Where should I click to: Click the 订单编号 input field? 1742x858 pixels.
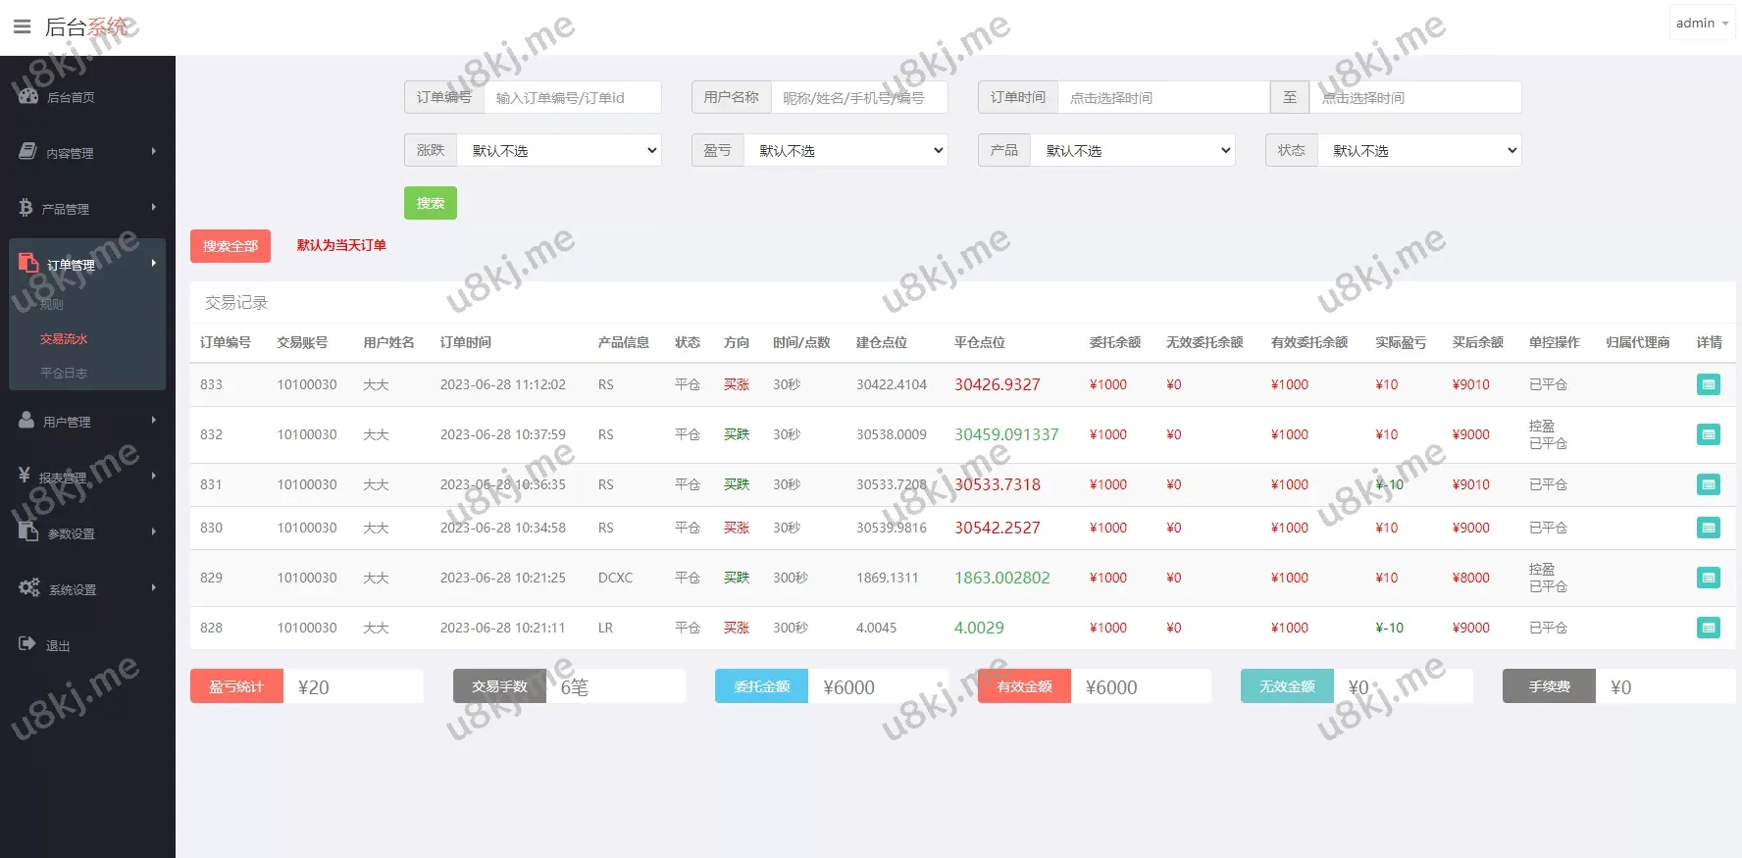572,98
